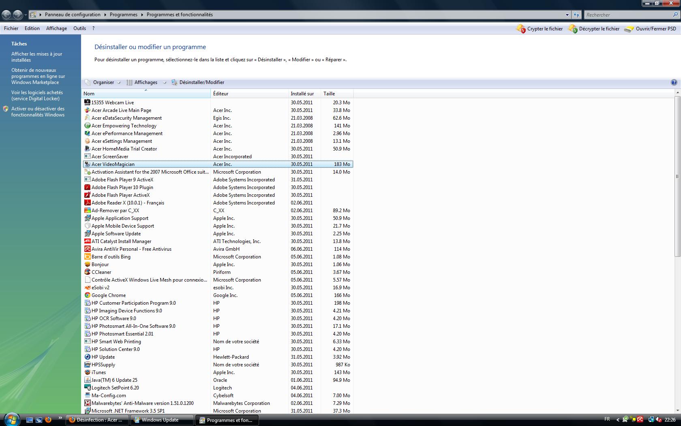Switch to Windows Update taskbar window
The width and height of the screenshot is (681, 426).
click(163, 420)
